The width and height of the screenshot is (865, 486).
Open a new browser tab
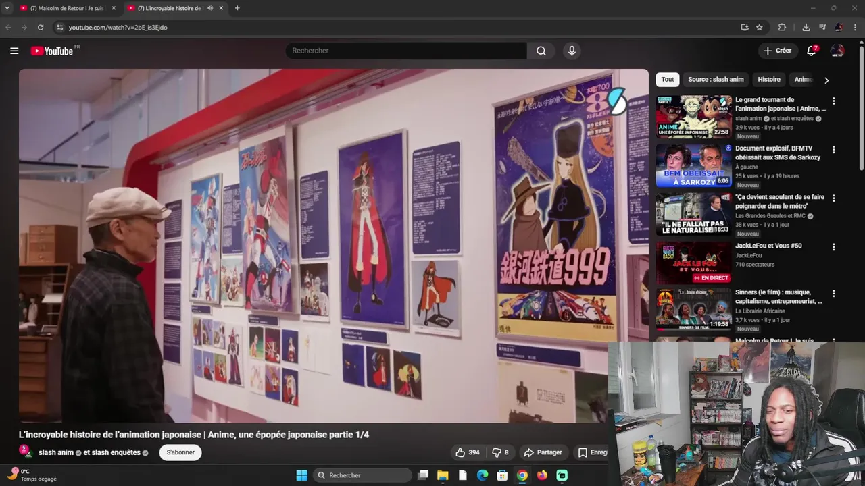tap(237, 8)
